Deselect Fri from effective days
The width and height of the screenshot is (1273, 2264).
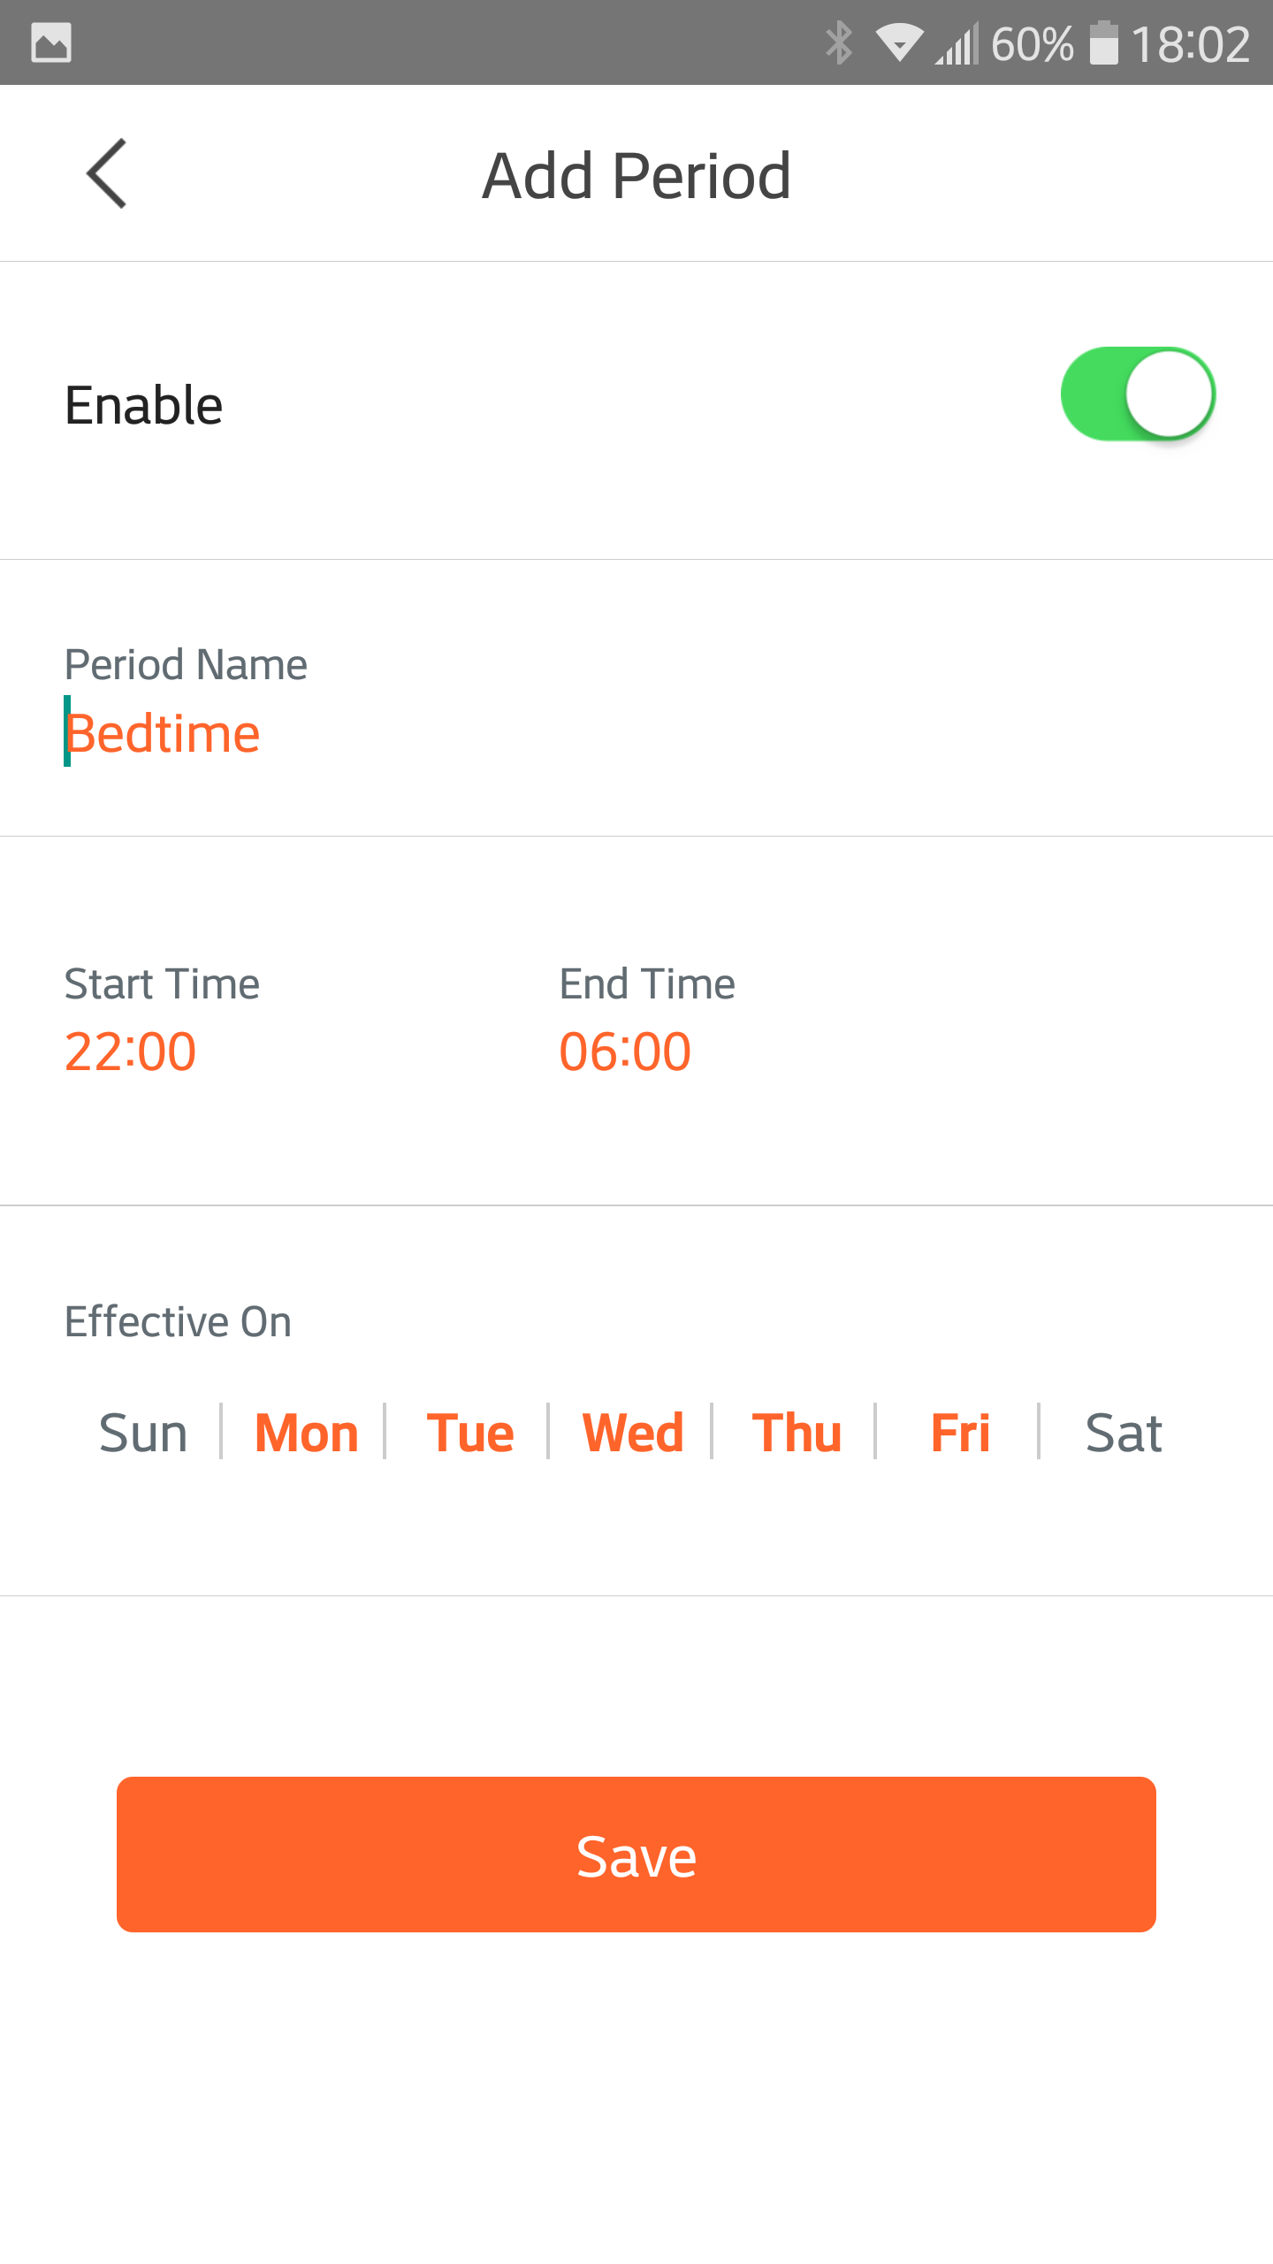pos(960,1432)
